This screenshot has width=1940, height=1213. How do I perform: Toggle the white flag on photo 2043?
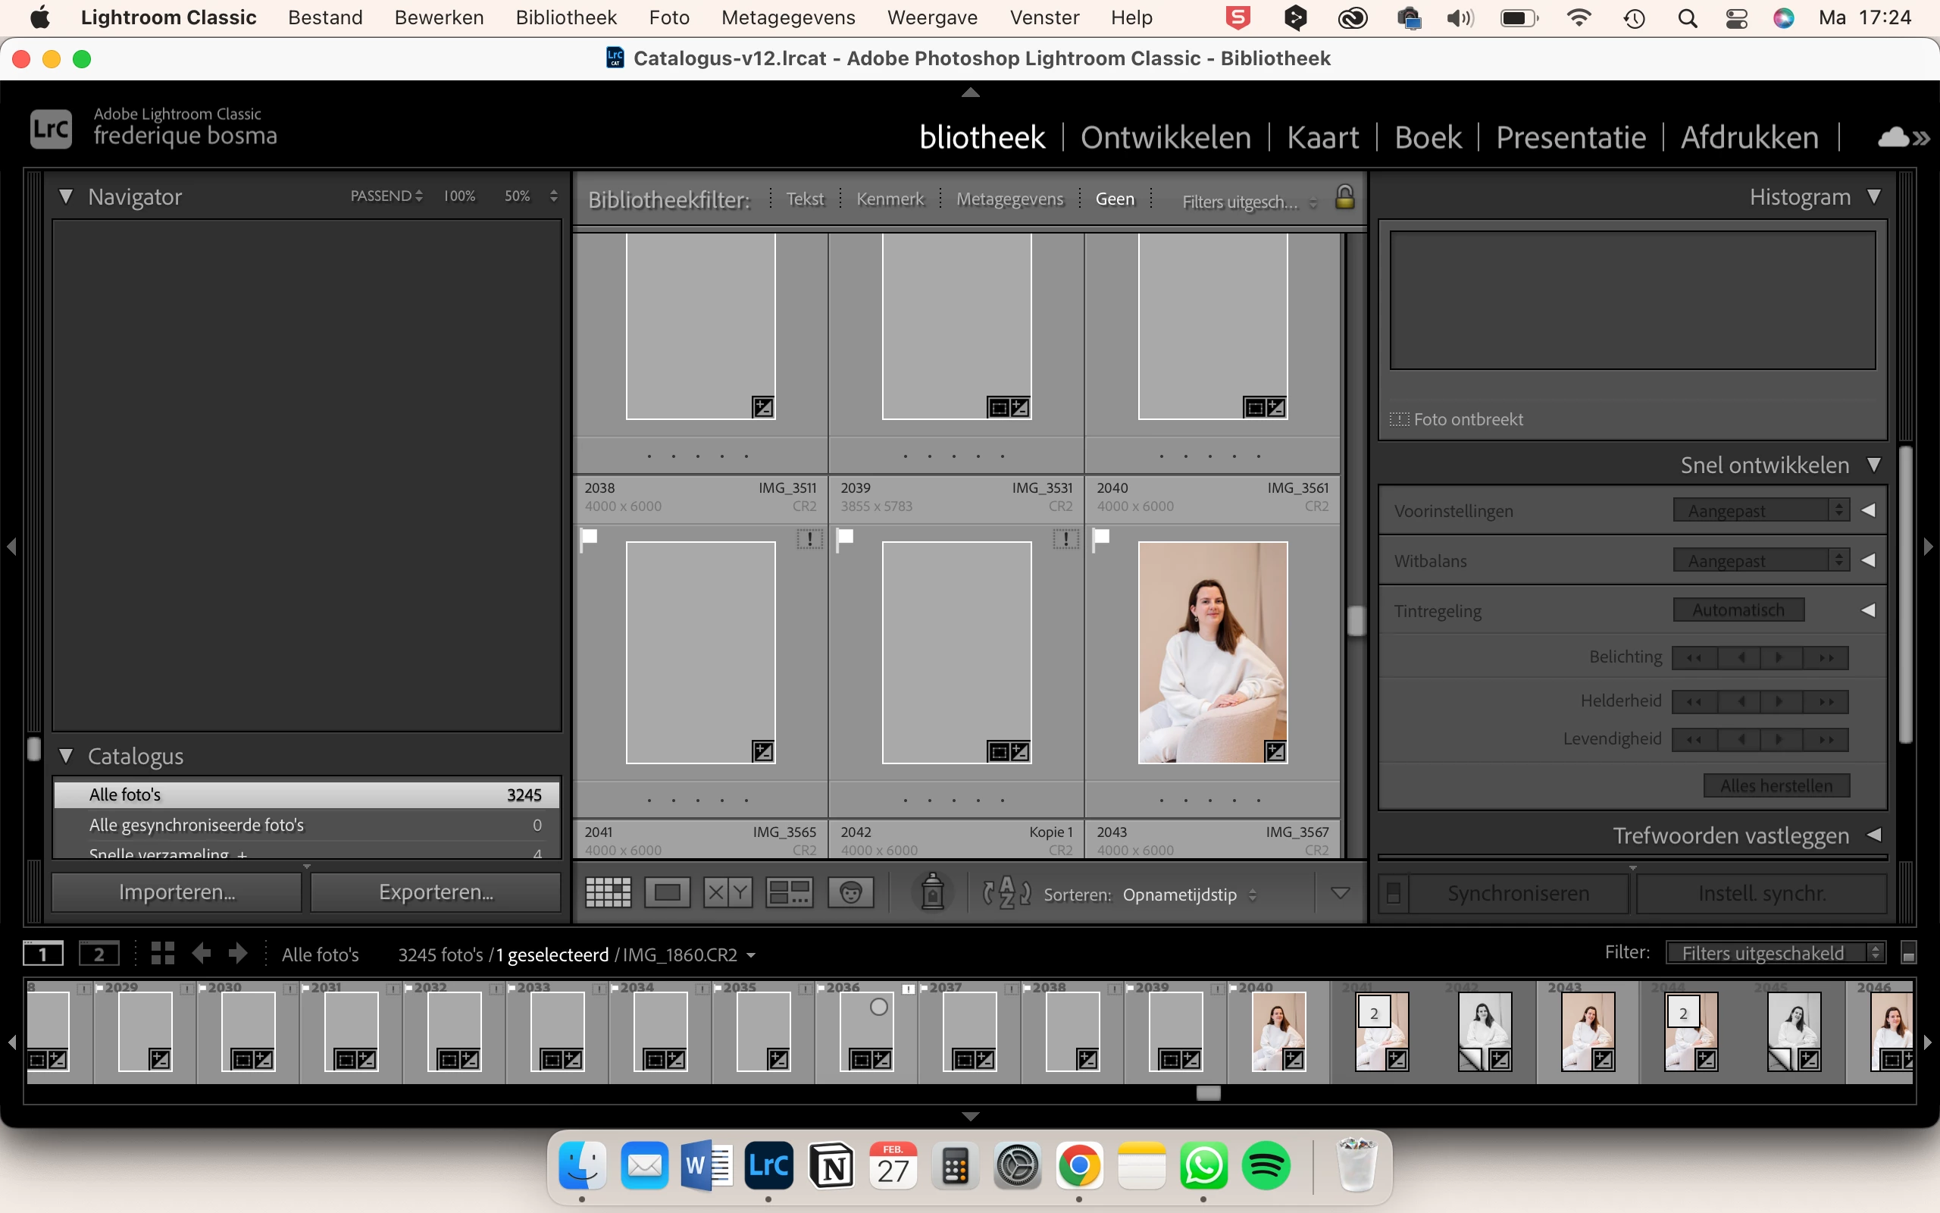(x=1101, y=536)
